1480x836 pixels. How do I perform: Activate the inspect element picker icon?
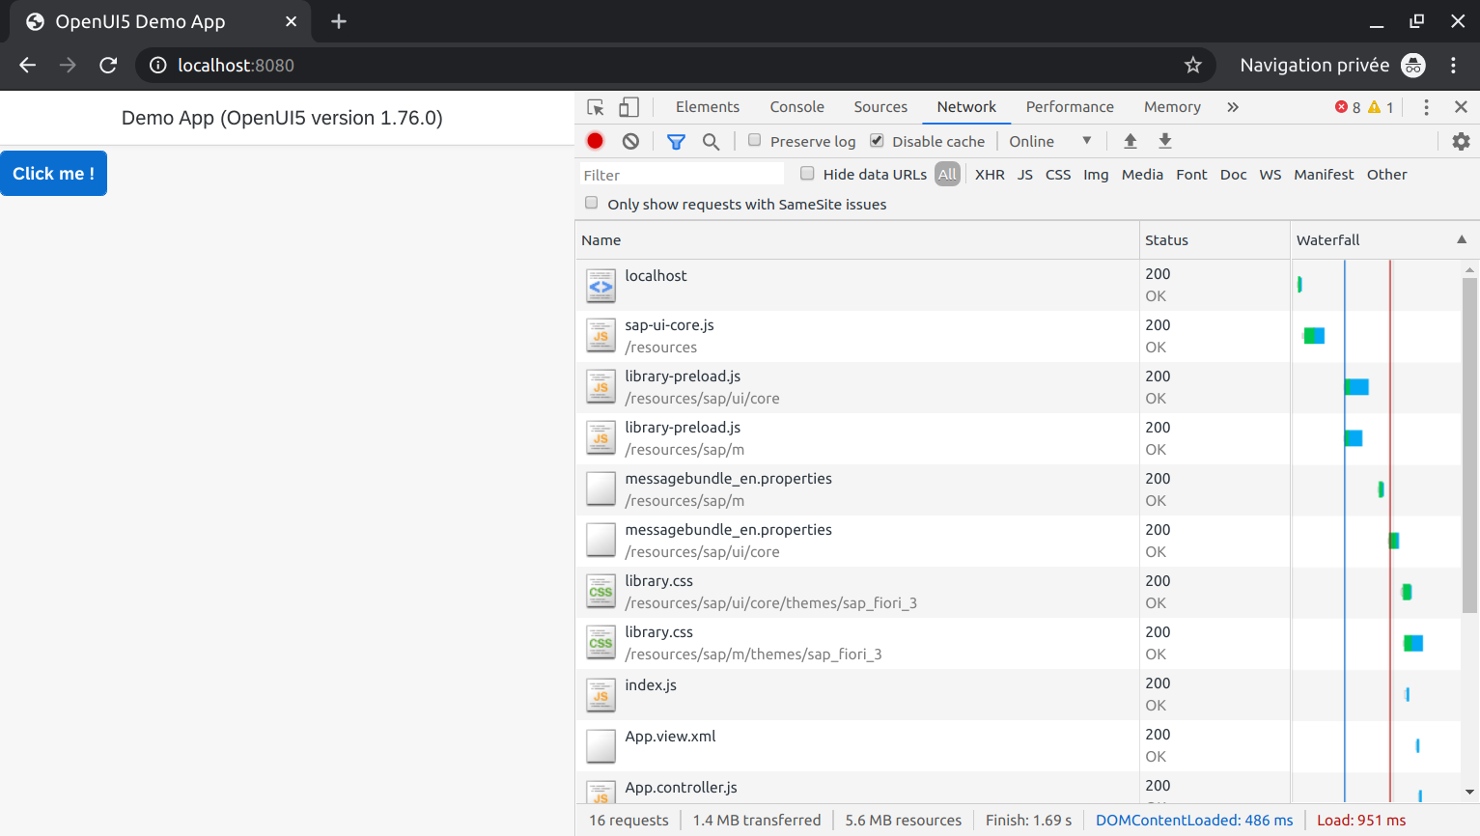[596, 107]
